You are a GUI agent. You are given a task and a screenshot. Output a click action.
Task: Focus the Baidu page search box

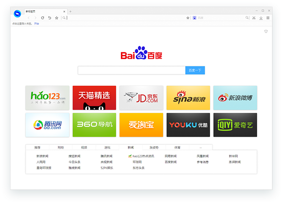point(131,70)
